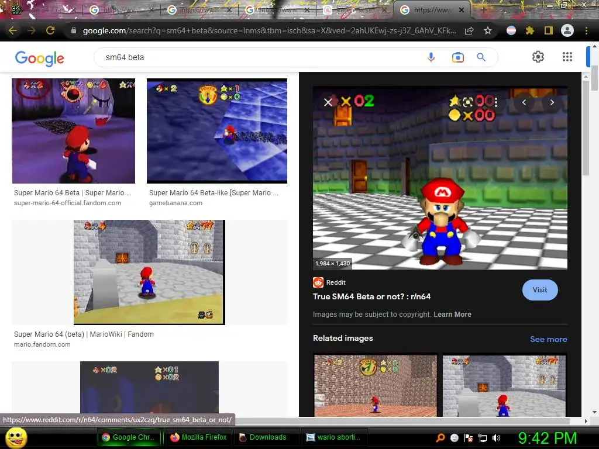
Task: Open the Chrome profile avatar menu
Action: [567, 30]
